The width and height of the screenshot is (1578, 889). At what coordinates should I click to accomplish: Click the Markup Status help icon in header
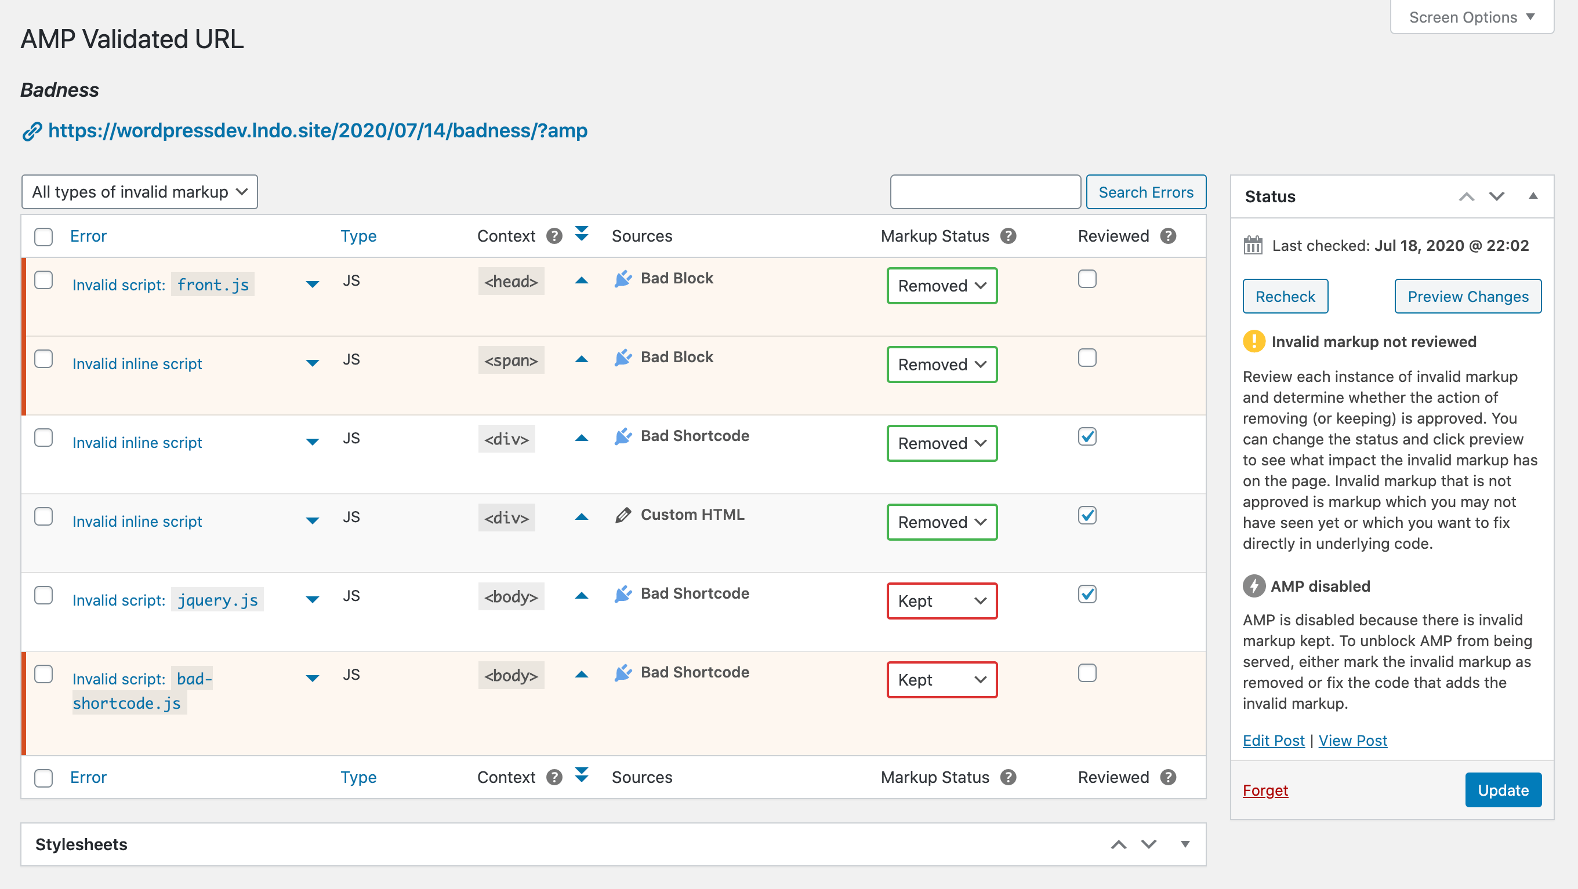pyautogui.click(x=1008, y=236)
